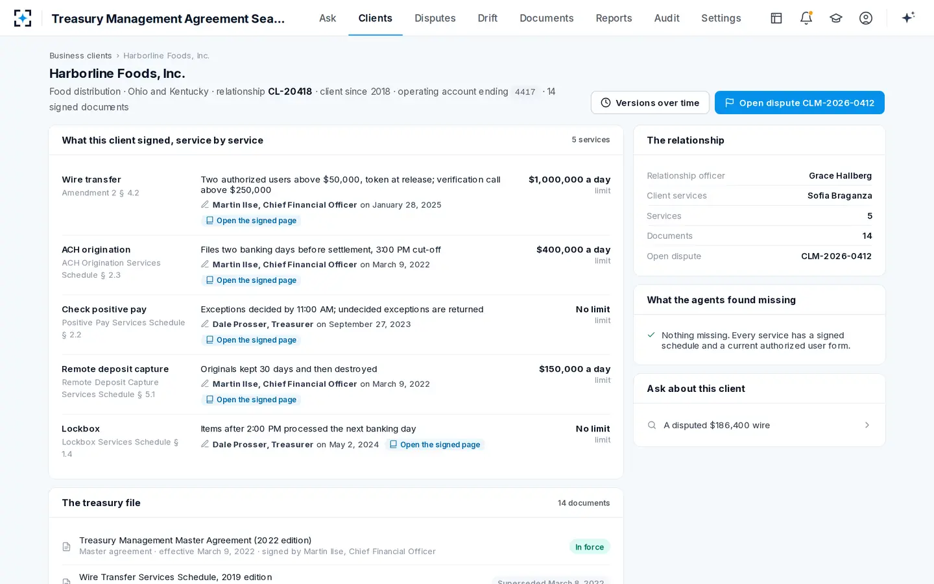
Task: Click Versions over time button
Action: click(x=650, y=103)
